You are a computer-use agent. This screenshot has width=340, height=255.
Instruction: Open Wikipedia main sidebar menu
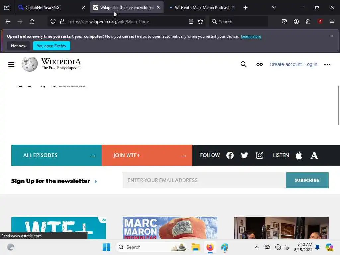pos(11,64)
